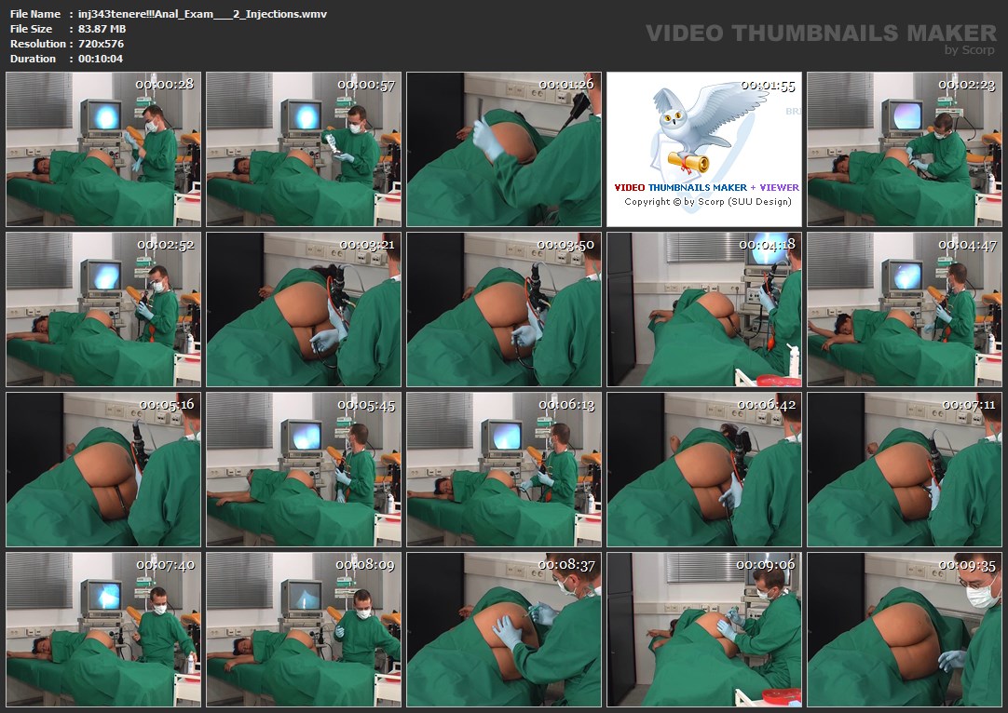
Task: Select the thumbnail stamped 00:07:11
Action: coord(905,469)
